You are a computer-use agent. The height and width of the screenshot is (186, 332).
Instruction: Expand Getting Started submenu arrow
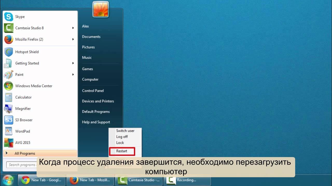point(73,63)
